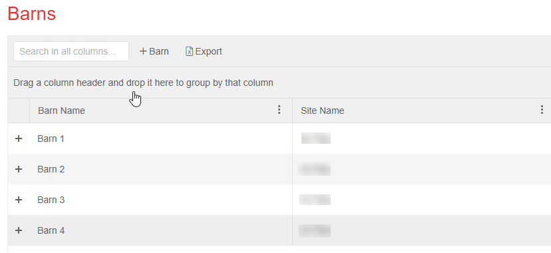Sort by the Barn Name column header
Image resolution: width=551 pixels, height=253 pixels.
[61, 111]
